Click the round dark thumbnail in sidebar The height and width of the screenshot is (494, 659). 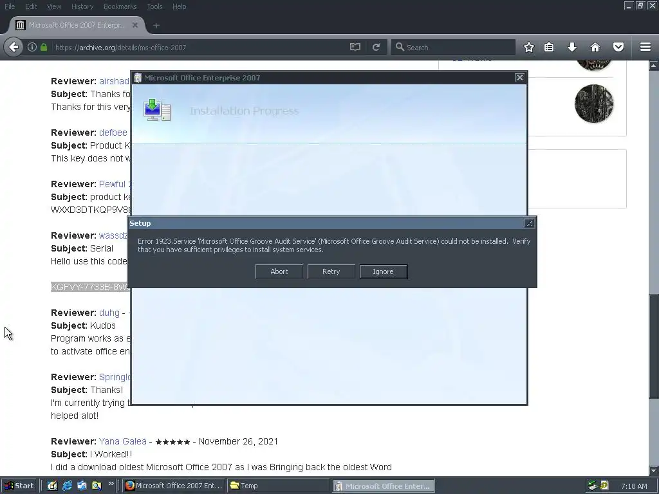click(593, 104)
